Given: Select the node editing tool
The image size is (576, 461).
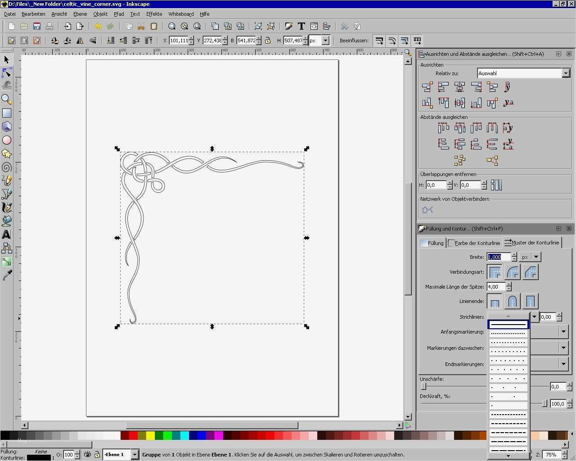Looking at the screenshot, I should tap(7, 73).
